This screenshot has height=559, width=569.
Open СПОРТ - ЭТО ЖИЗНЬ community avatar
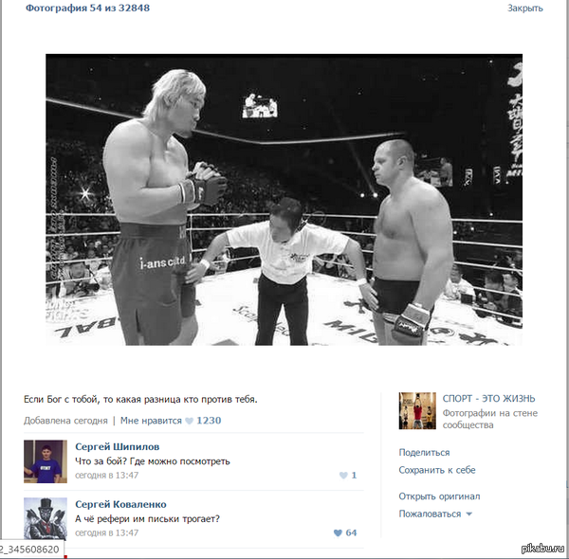417,411
